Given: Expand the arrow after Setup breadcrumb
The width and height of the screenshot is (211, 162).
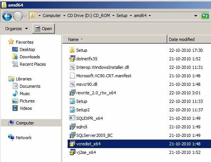Looking at the screenshot, I should (131, 15).
